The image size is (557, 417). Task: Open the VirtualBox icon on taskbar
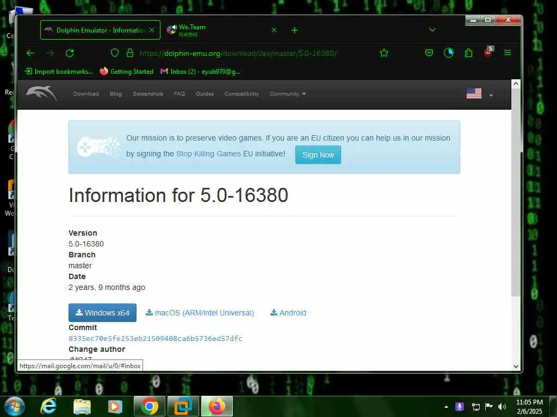(183, 406)
